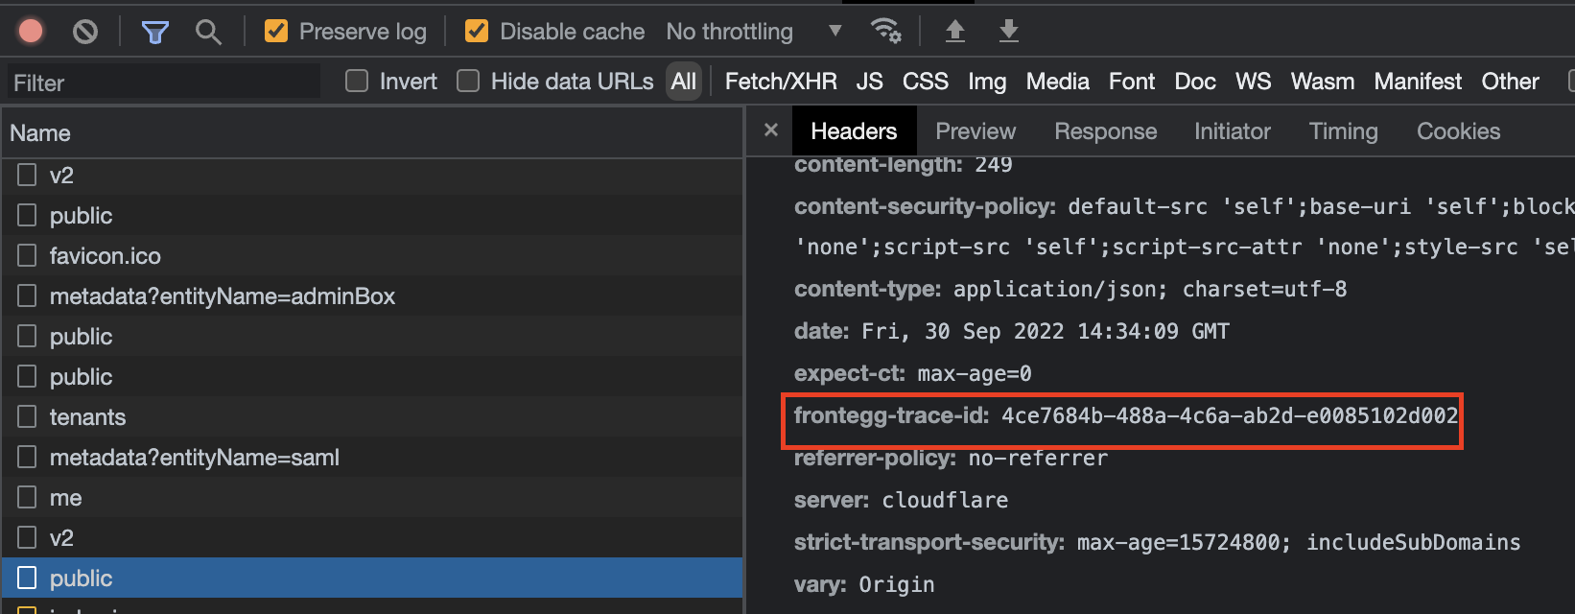Click into the Filter text field
The height and width of the screenshot is (614, 1575).
163,83
